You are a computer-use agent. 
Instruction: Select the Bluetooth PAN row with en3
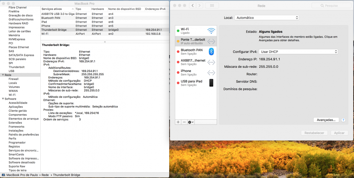point(105,18)
